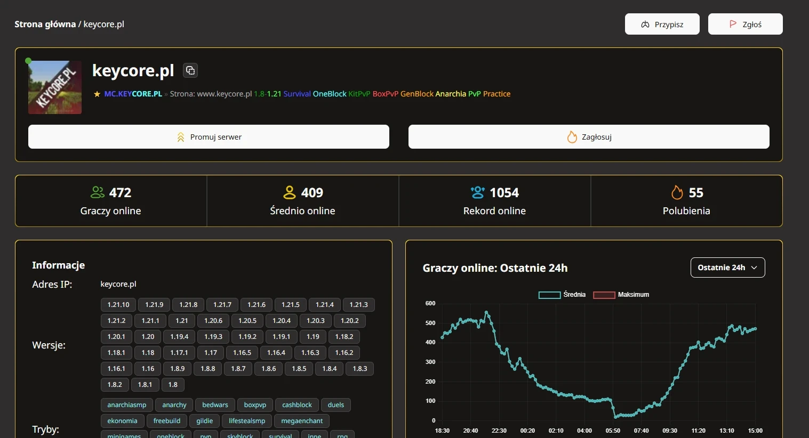Image resolution: width=809 pixels, height=438 pixels.
Task: Click the keycore.pl IP address text
Action: click(118, 284)
